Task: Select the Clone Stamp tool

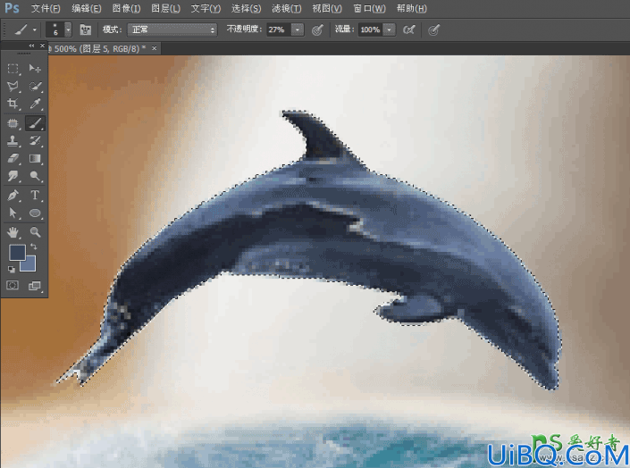Action: pos(13,141)
